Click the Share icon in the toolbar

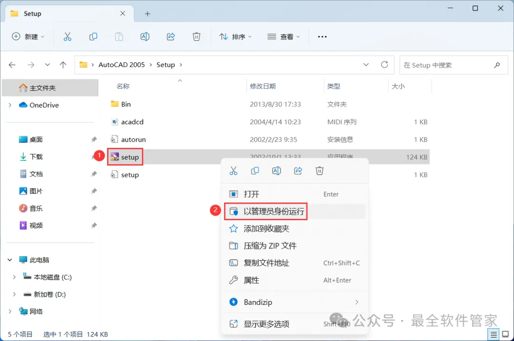(171, 37)
